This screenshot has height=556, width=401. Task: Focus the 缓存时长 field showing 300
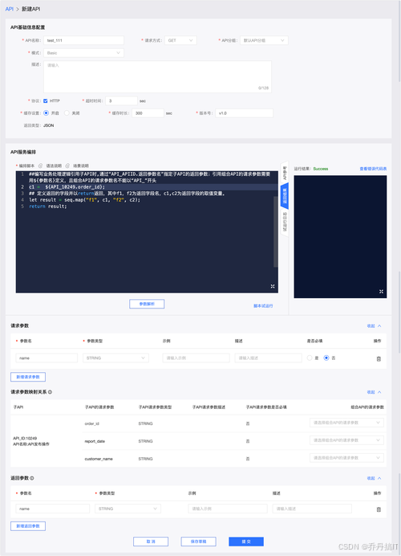click(x=148, y=113)
